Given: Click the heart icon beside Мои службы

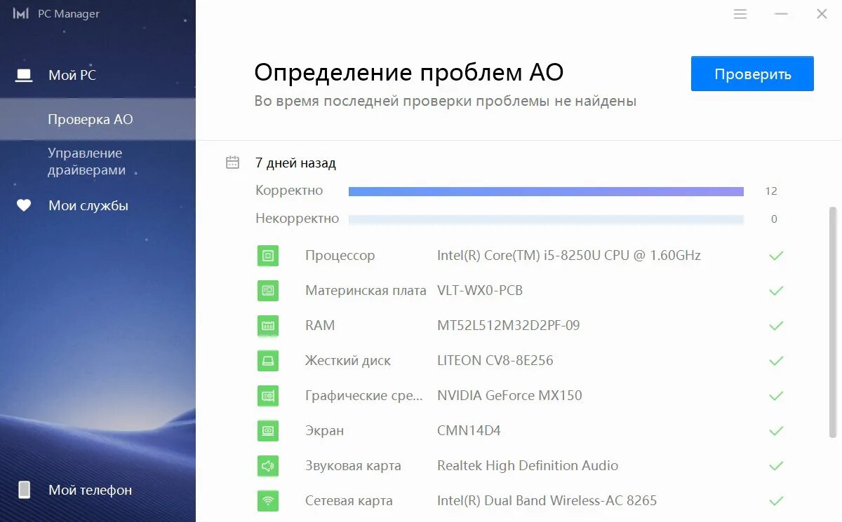Looking at the screenshot, I should [24, 206].
